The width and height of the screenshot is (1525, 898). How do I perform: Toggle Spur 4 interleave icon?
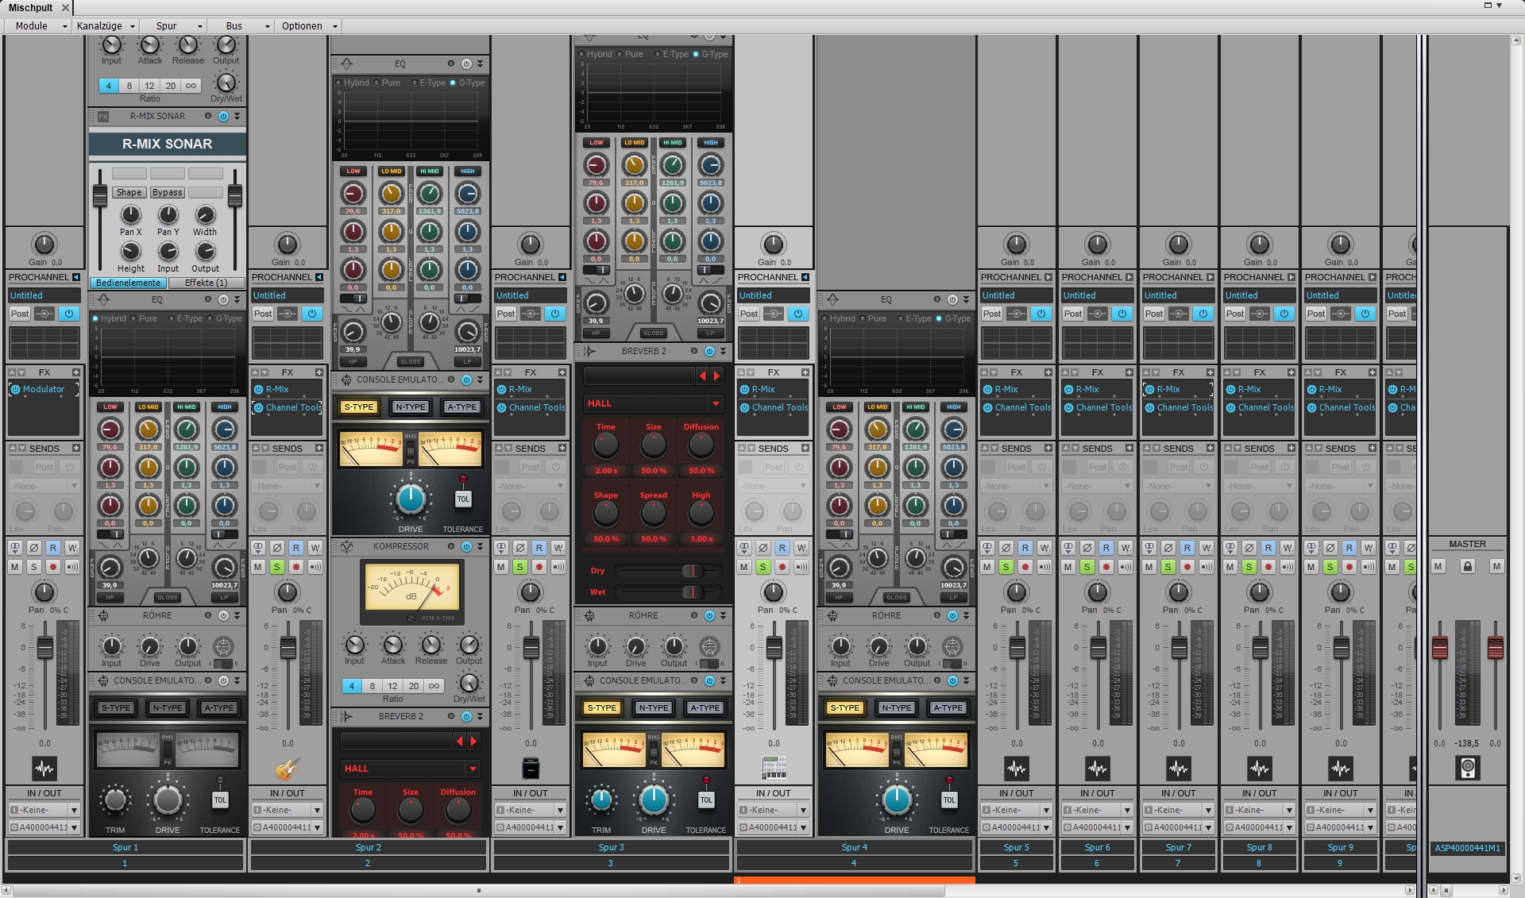pos(744,548)
